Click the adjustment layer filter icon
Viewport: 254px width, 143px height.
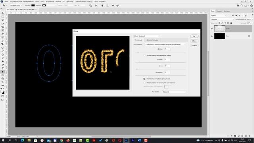[x=236, y=15]
